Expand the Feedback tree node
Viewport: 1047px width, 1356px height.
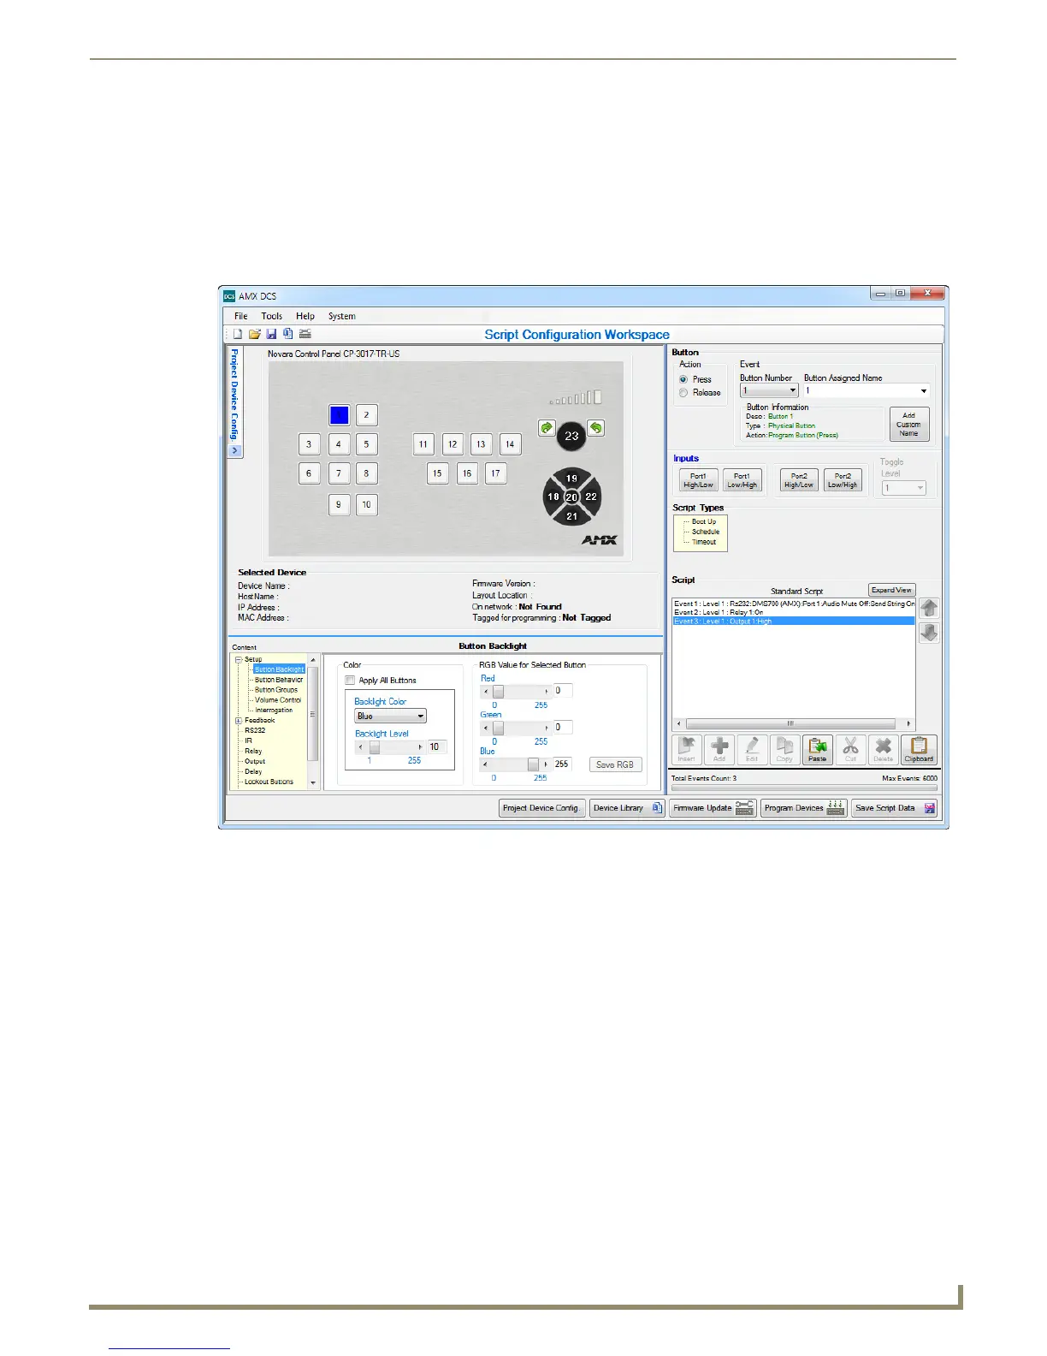239,721
